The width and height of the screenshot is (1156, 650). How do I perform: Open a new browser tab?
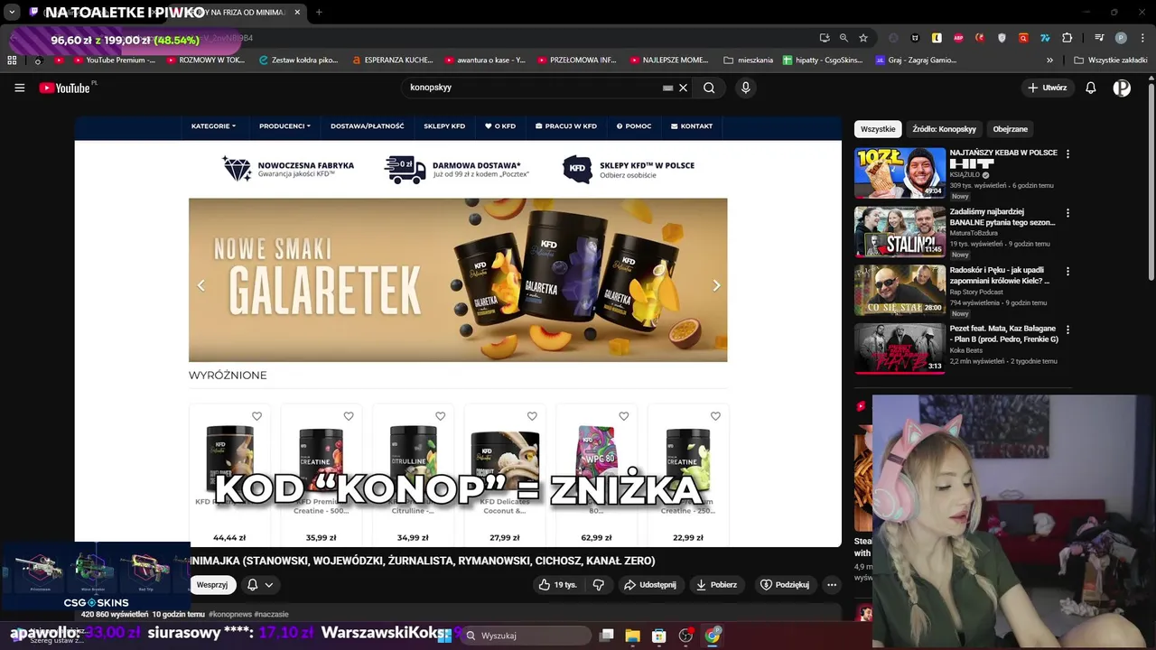(319, 13)
